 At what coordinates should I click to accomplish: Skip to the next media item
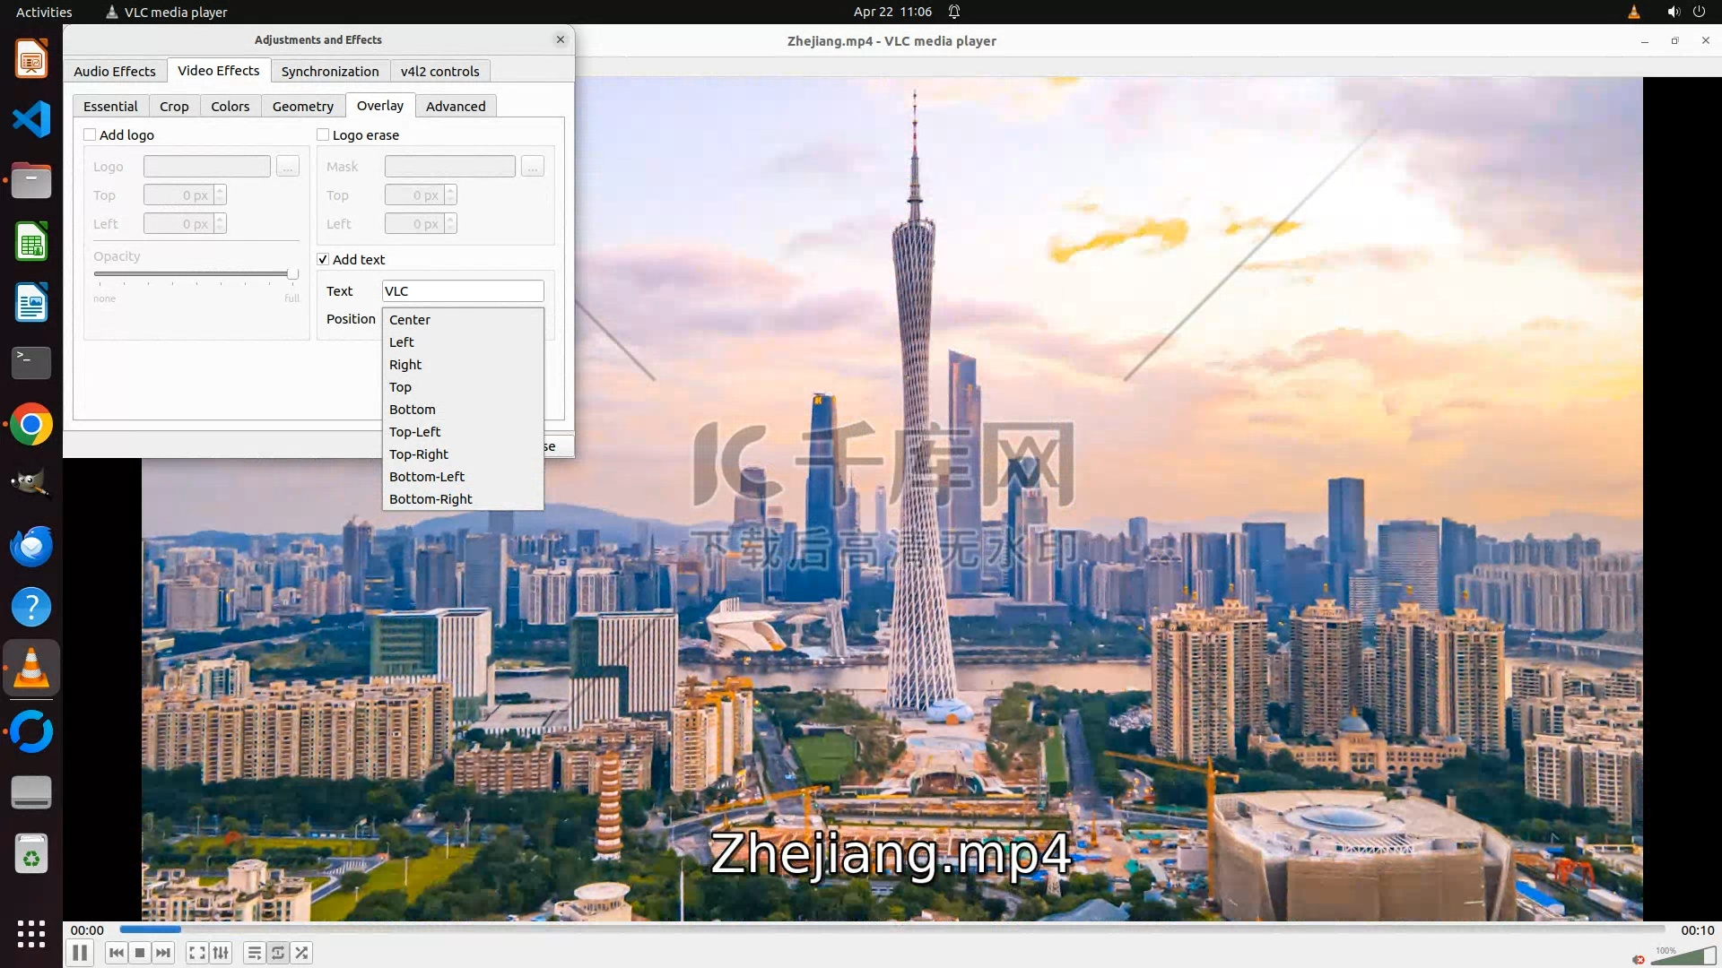coord(163,953)
